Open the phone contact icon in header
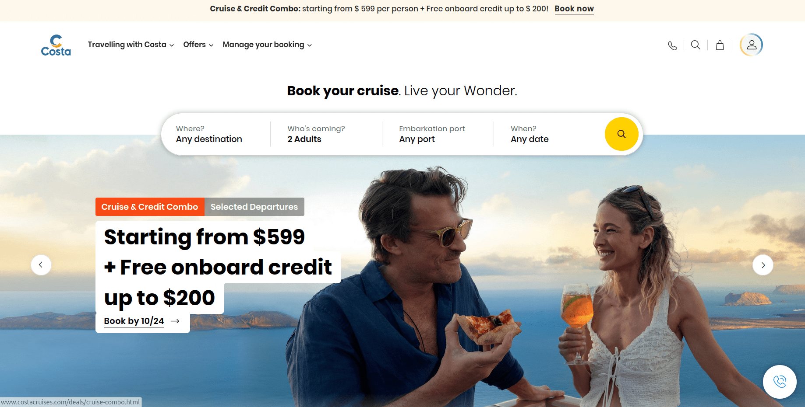 (672, 45)
